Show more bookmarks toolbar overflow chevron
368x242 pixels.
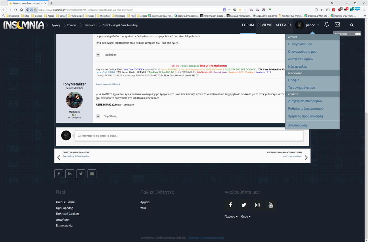click(365, 16)
